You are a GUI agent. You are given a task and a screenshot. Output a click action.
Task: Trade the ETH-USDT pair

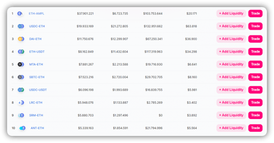[x=255, y=51]
